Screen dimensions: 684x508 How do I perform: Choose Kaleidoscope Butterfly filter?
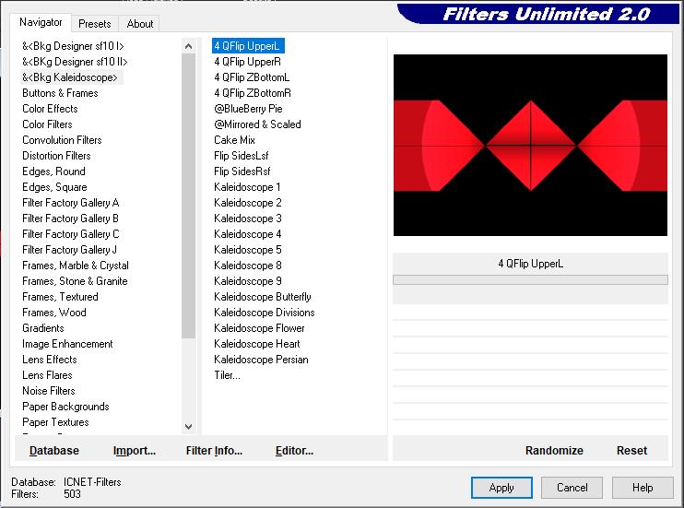(262, 297)
